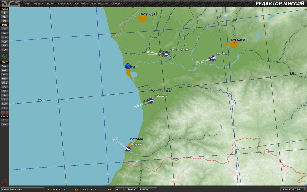This screenshot has height=192, width=307.
Task: Select the ground vehicle tank tool
Action: pyautogui.click(x=5, y=79)
